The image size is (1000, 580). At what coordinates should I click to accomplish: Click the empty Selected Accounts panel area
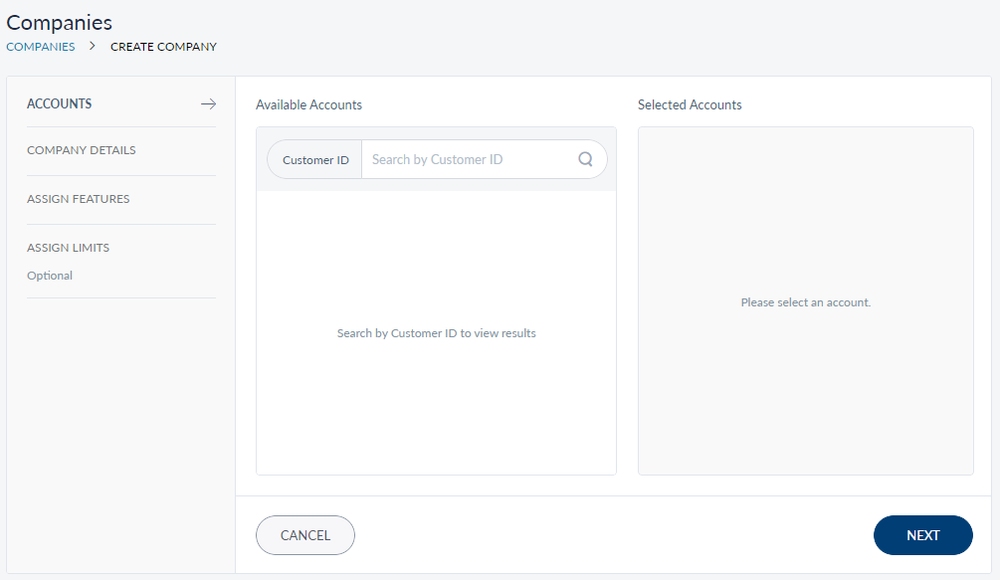click(805, 398)
